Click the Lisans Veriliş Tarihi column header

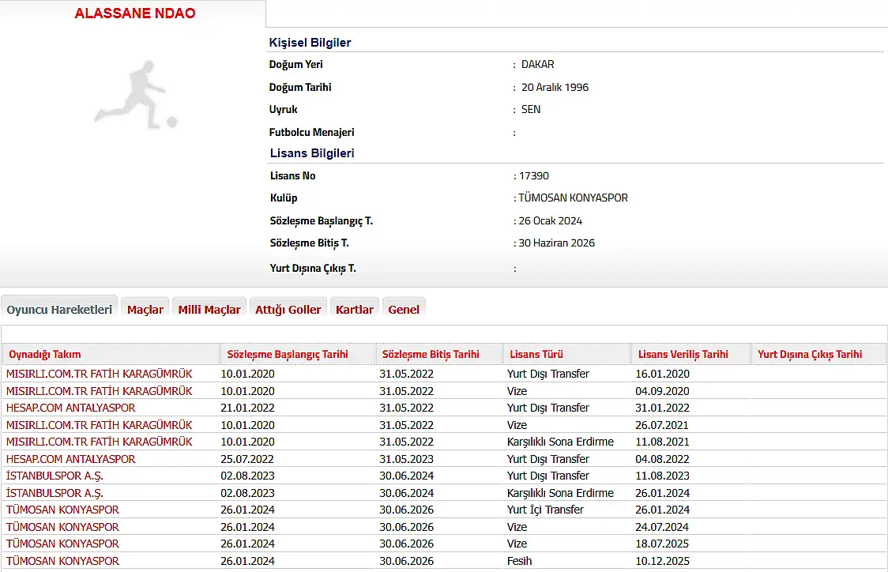tap(683, 355)
